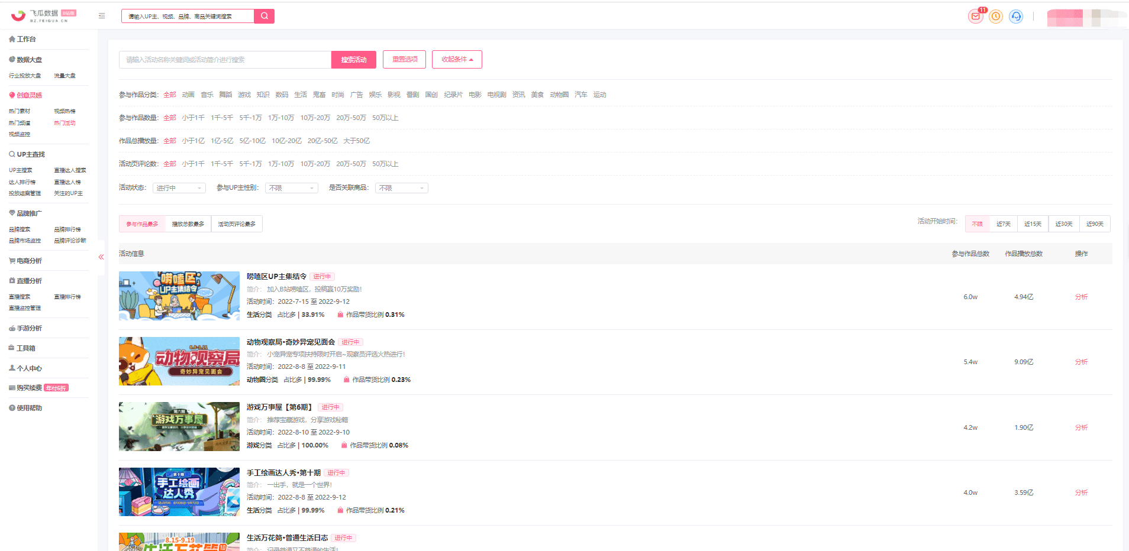Screen dimensions: 1129x551
Task: Click the 重置选项 button
Action: 405,59
